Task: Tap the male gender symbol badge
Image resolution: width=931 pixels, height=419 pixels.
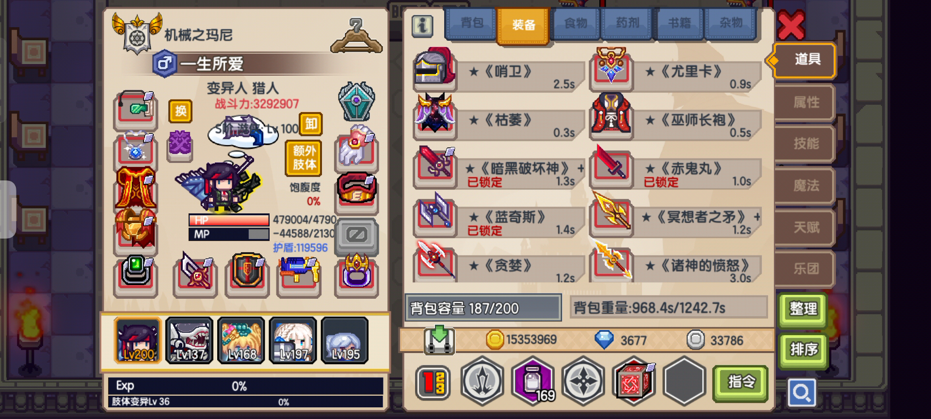Action: click(x=164, y=64)
